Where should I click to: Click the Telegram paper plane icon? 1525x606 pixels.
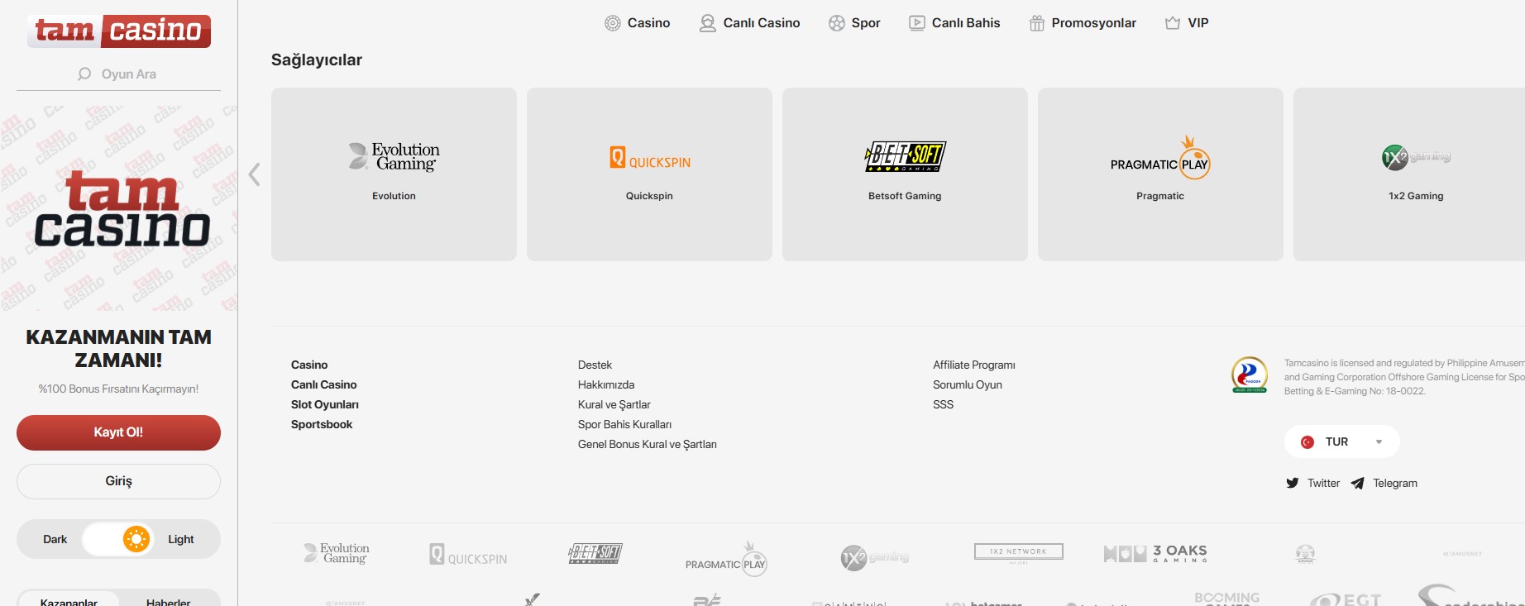[x=1357, y=483]
